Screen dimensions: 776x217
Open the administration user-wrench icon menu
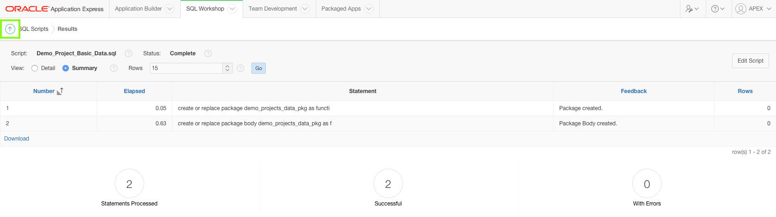692,9
